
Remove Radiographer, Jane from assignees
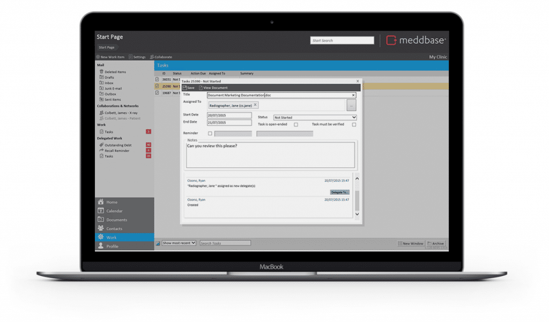(x=255, y=105)
